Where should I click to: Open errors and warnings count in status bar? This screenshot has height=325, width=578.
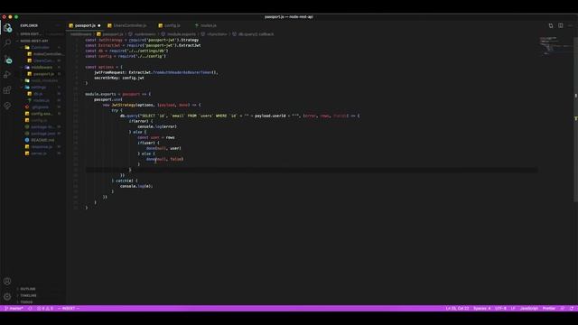pyautogui.click(x=45, y=309)
